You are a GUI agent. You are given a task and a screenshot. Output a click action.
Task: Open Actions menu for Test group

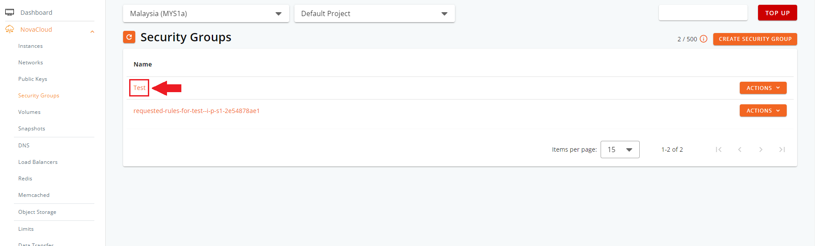pyautogui.click(x=763, y=88)
